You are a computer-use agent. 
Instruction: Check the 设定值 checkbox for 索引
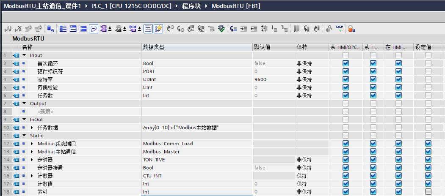pyautogui.click(x=428, y=192)
